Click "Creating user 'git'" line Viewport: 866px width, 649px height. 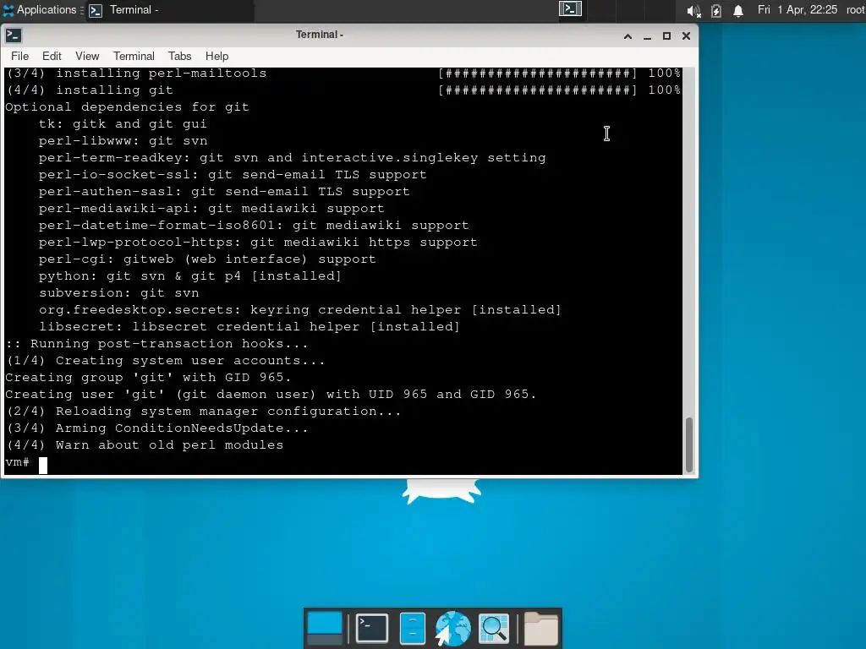coord(271,395)
